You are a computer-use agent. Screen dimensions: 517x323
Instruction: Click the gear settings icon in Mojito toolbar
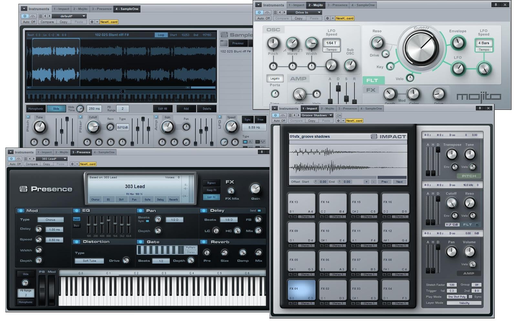coord(327,18)
